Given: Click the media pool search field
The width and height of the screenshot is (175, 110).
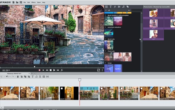Looking at the screenshot, I should click(x=137, y=10).
